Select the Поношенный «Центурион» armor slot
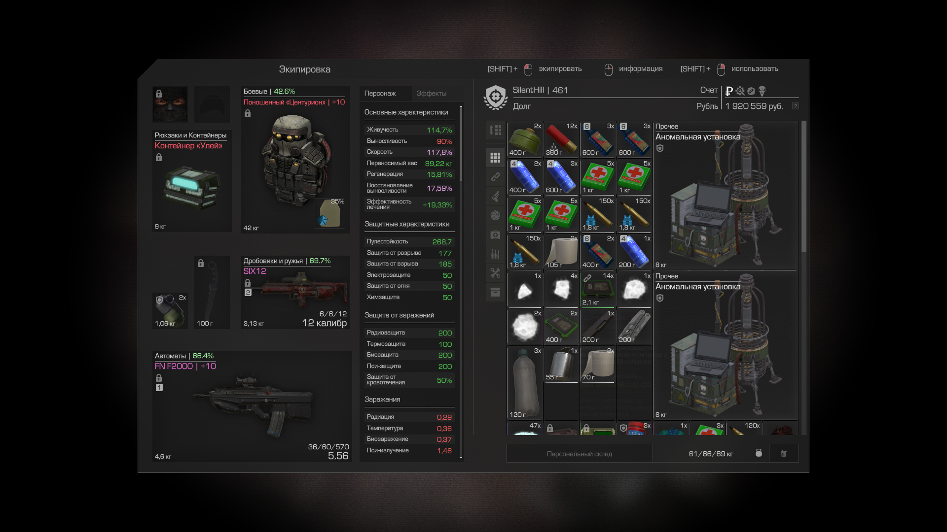Image resolution: width=947 pixels, height=532 pixels. pyautogui.click(x=295, y=160)
